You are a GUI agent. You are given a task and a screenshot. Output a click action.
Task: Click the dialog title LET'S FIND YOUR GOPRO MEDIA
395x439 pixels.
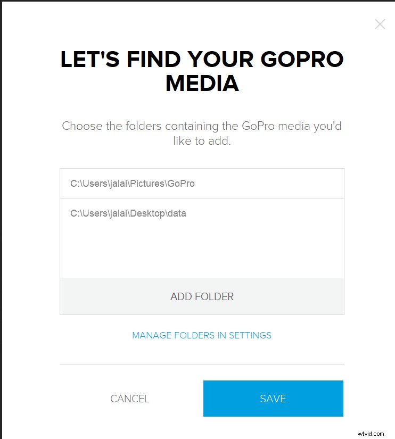(x=202, y=72)
